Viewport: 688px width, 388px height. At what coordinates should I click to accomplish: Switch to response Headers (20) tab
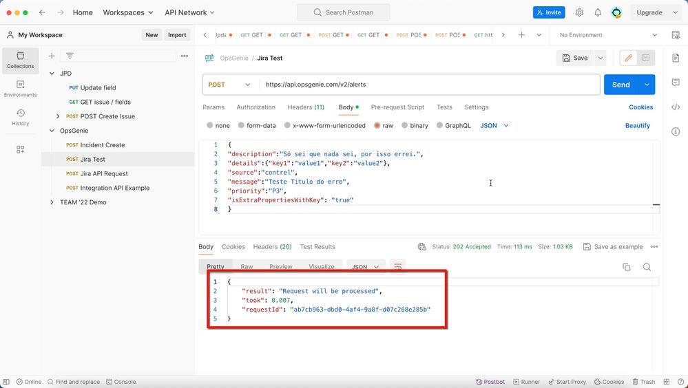coord(273,247)
